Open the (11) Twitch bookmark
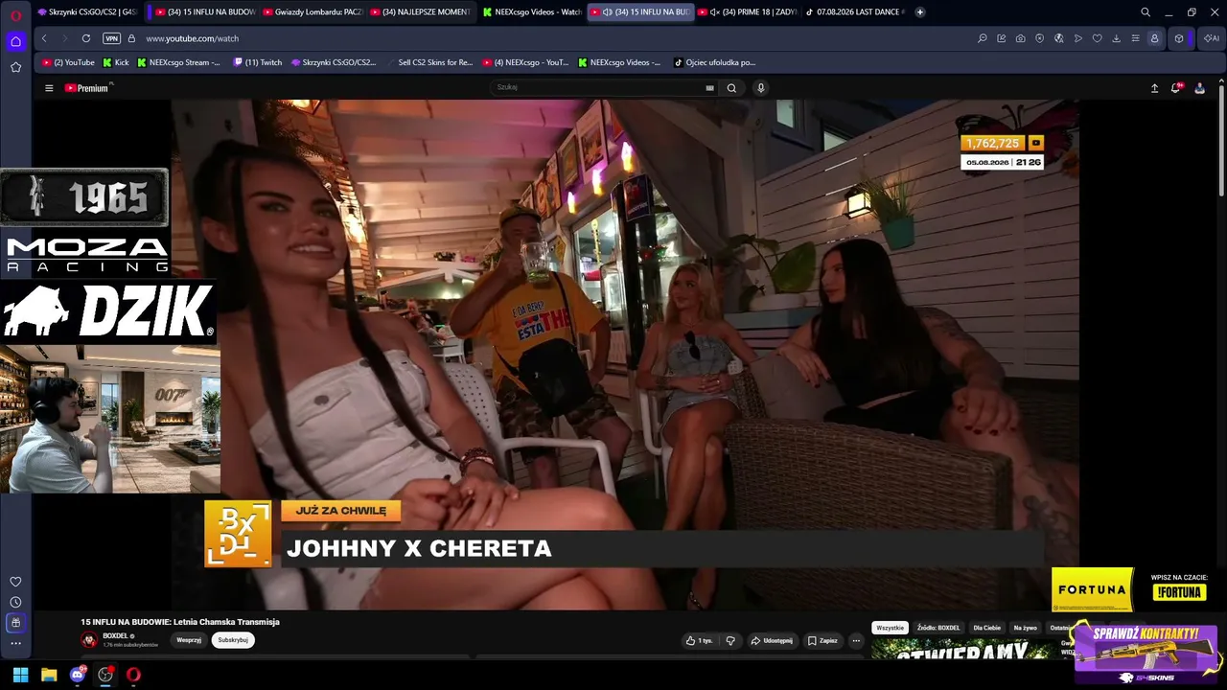The image size is (1227, 690). [x=258, y=62]
